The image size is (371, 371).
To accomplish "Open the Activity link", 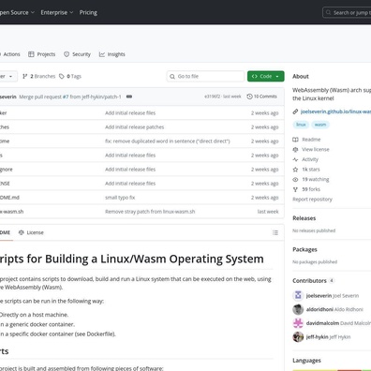I will pyautogui.click(x=310, y=159).
